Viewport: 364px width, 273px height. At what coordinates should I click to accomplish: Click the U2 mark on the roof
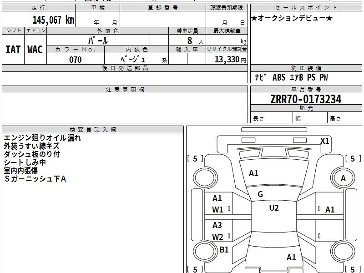274,208
